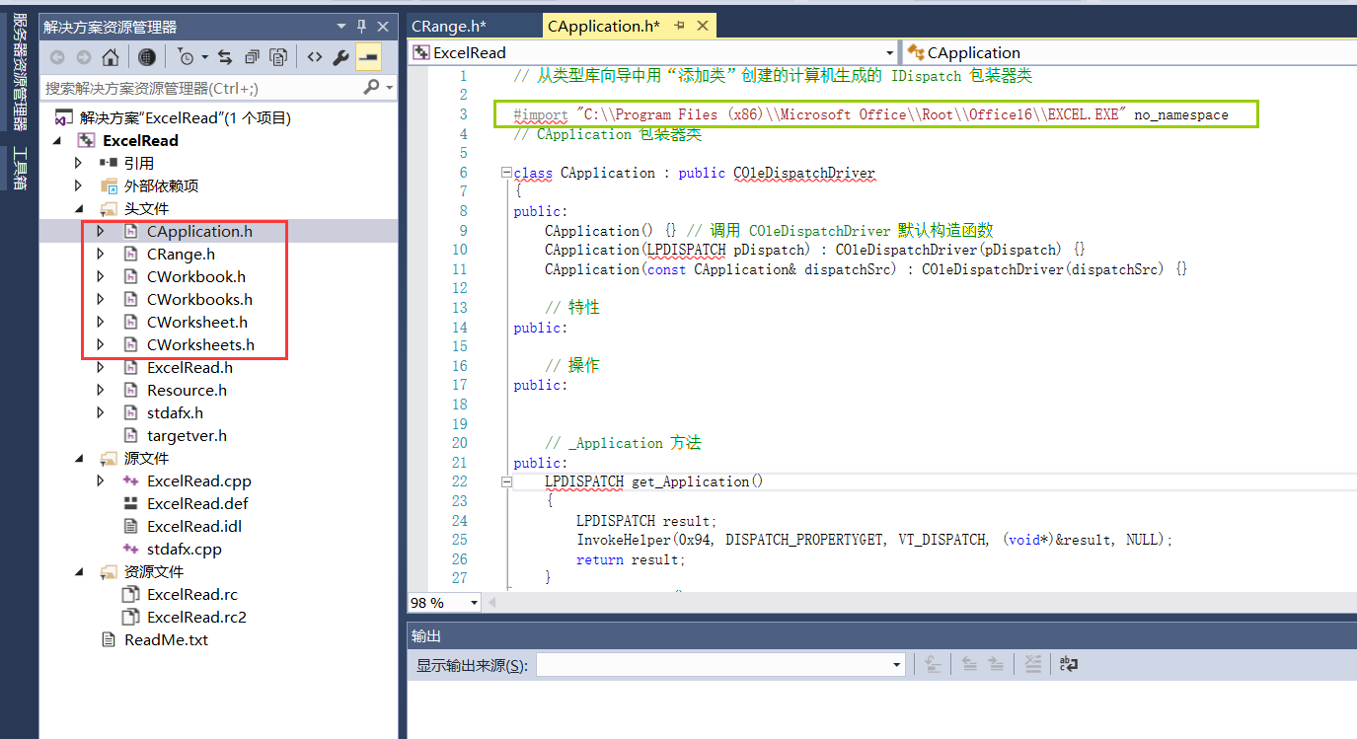Click the Home icon in Solution Explorer toolbar

(x=111, y=57)
